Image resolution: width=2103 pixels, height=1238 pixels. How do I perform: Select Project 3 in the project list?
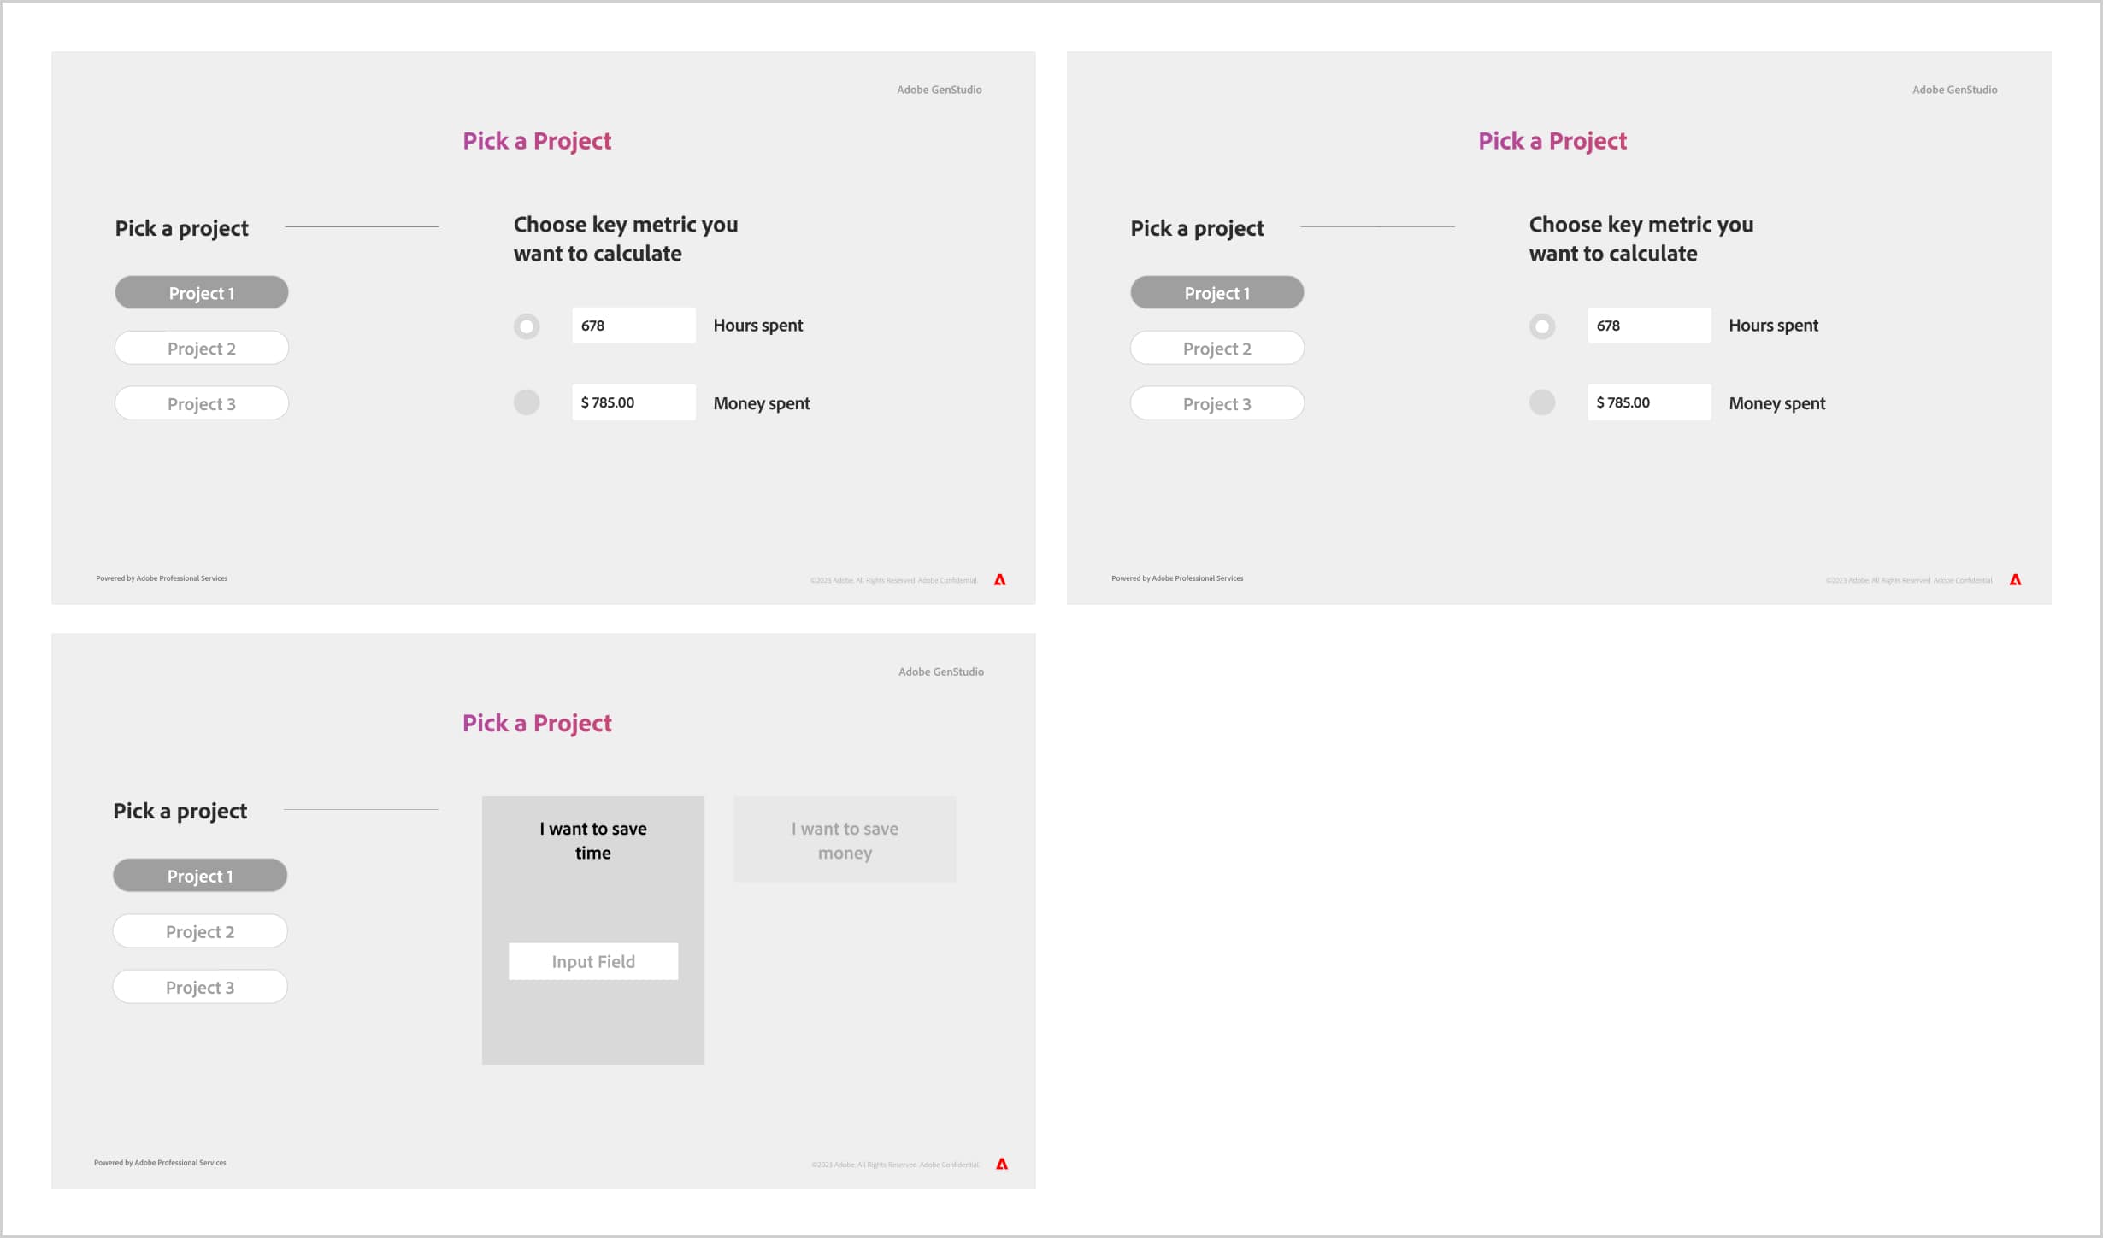point(202,404)
